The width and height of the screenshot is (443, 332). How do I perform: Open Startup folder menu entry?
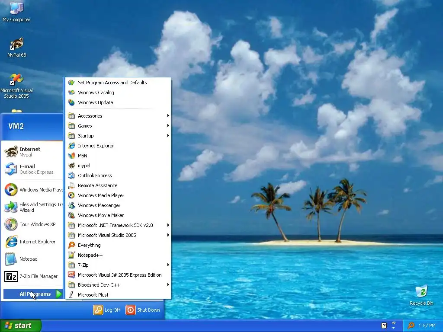pos(119,135)
